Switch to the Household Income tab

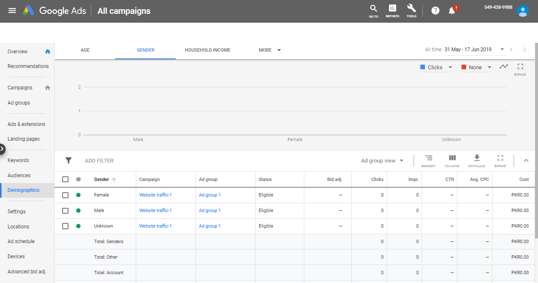(208, 50)
